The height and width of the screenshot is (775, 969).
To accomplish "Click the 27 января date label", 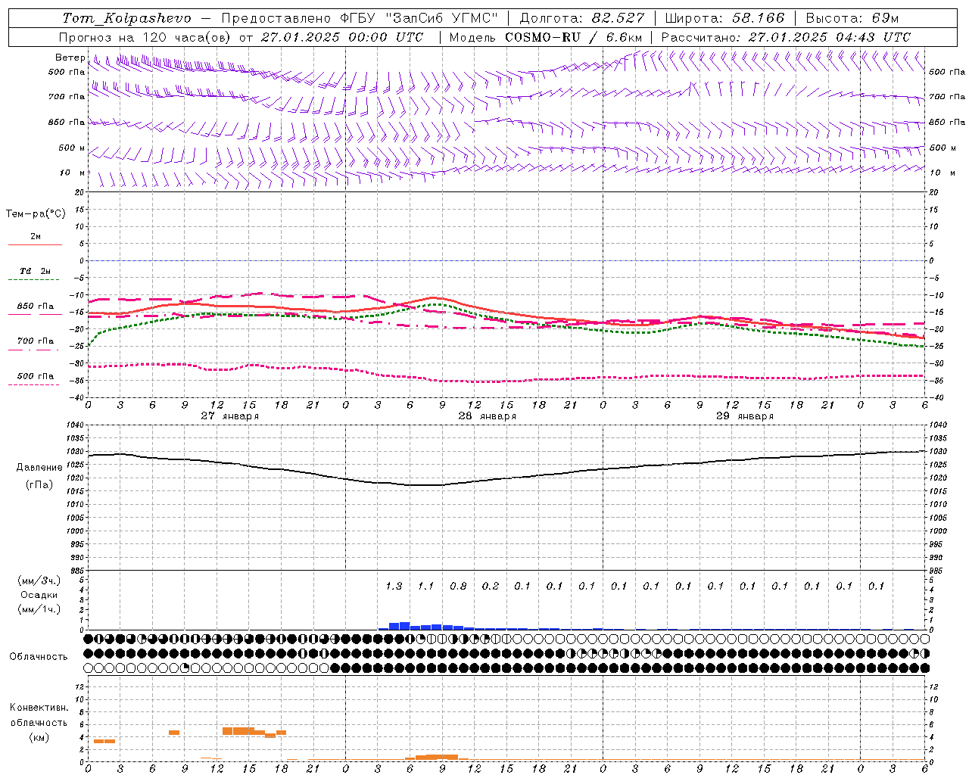I will click(230, 416).
